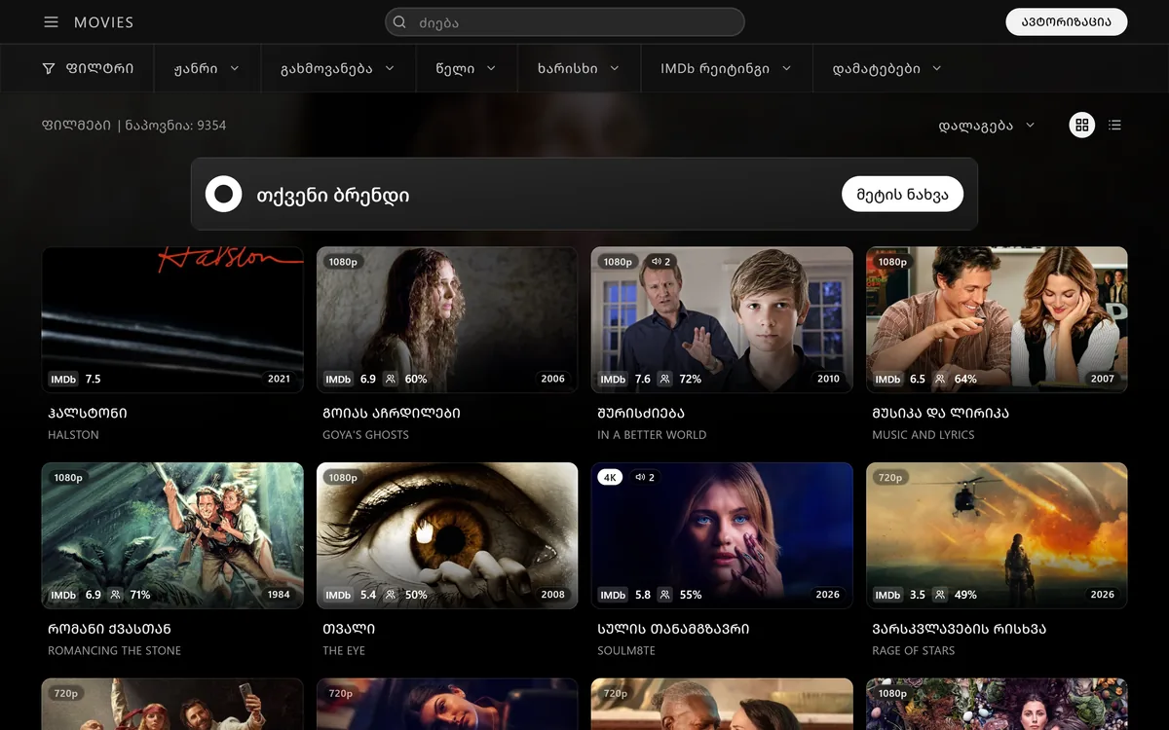Screen dimensions: 1169x730
Task: Click the MOVIES site logo
Action: pyautogui.click(x=104, y=22)
